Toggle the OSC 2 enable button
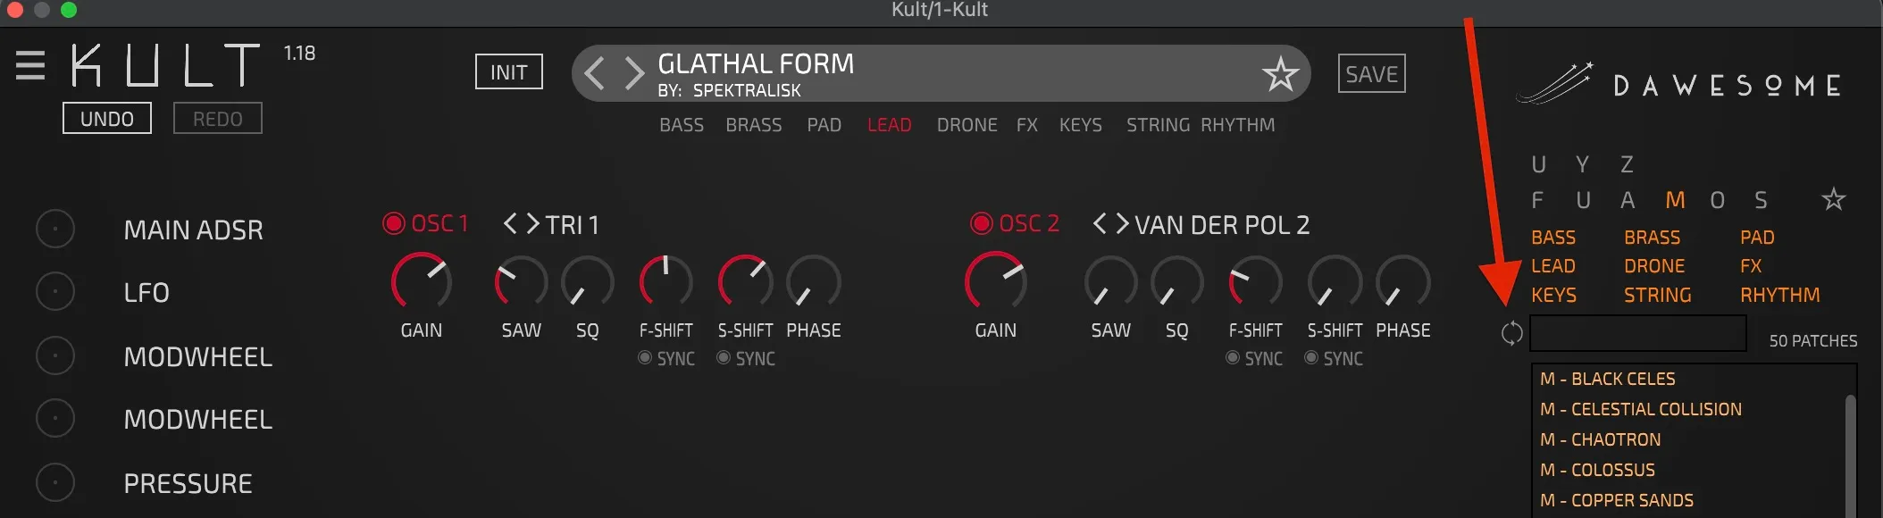 point(981,223)
